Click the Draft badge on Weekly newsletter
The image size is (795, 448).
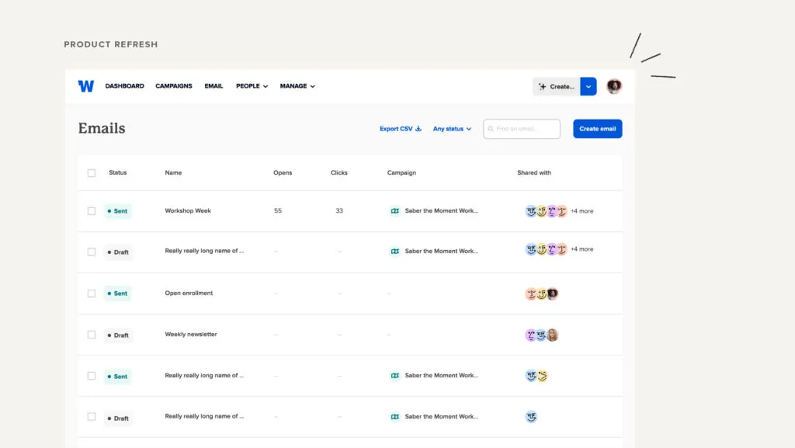(118, 335)
